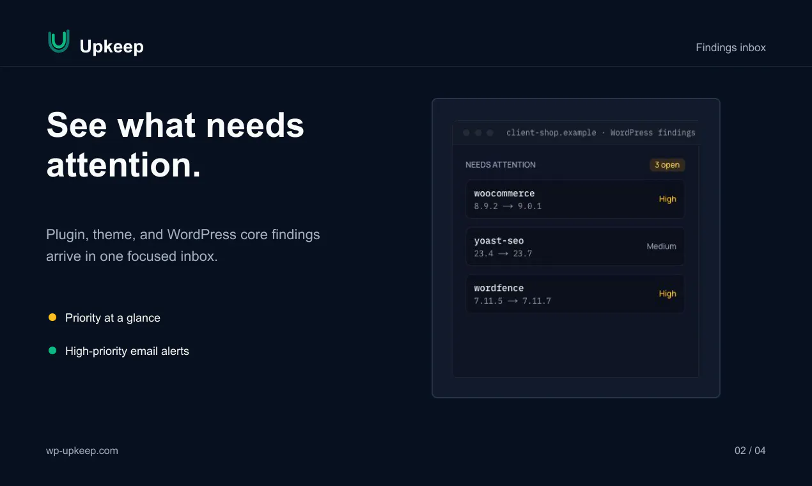Click the green dot beside High-priority email alerts
The height and width of the screenshot is (486, 812).
(x=52, y=350)
